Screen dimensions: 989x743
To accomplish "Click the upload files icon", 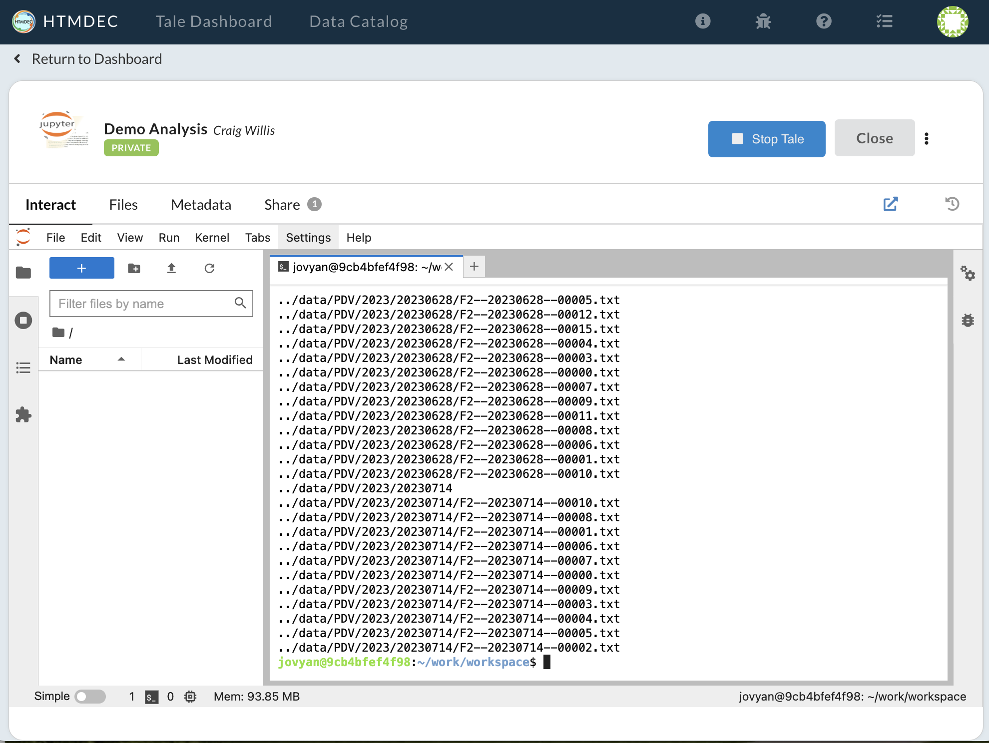I will click(x=171, y=268).
